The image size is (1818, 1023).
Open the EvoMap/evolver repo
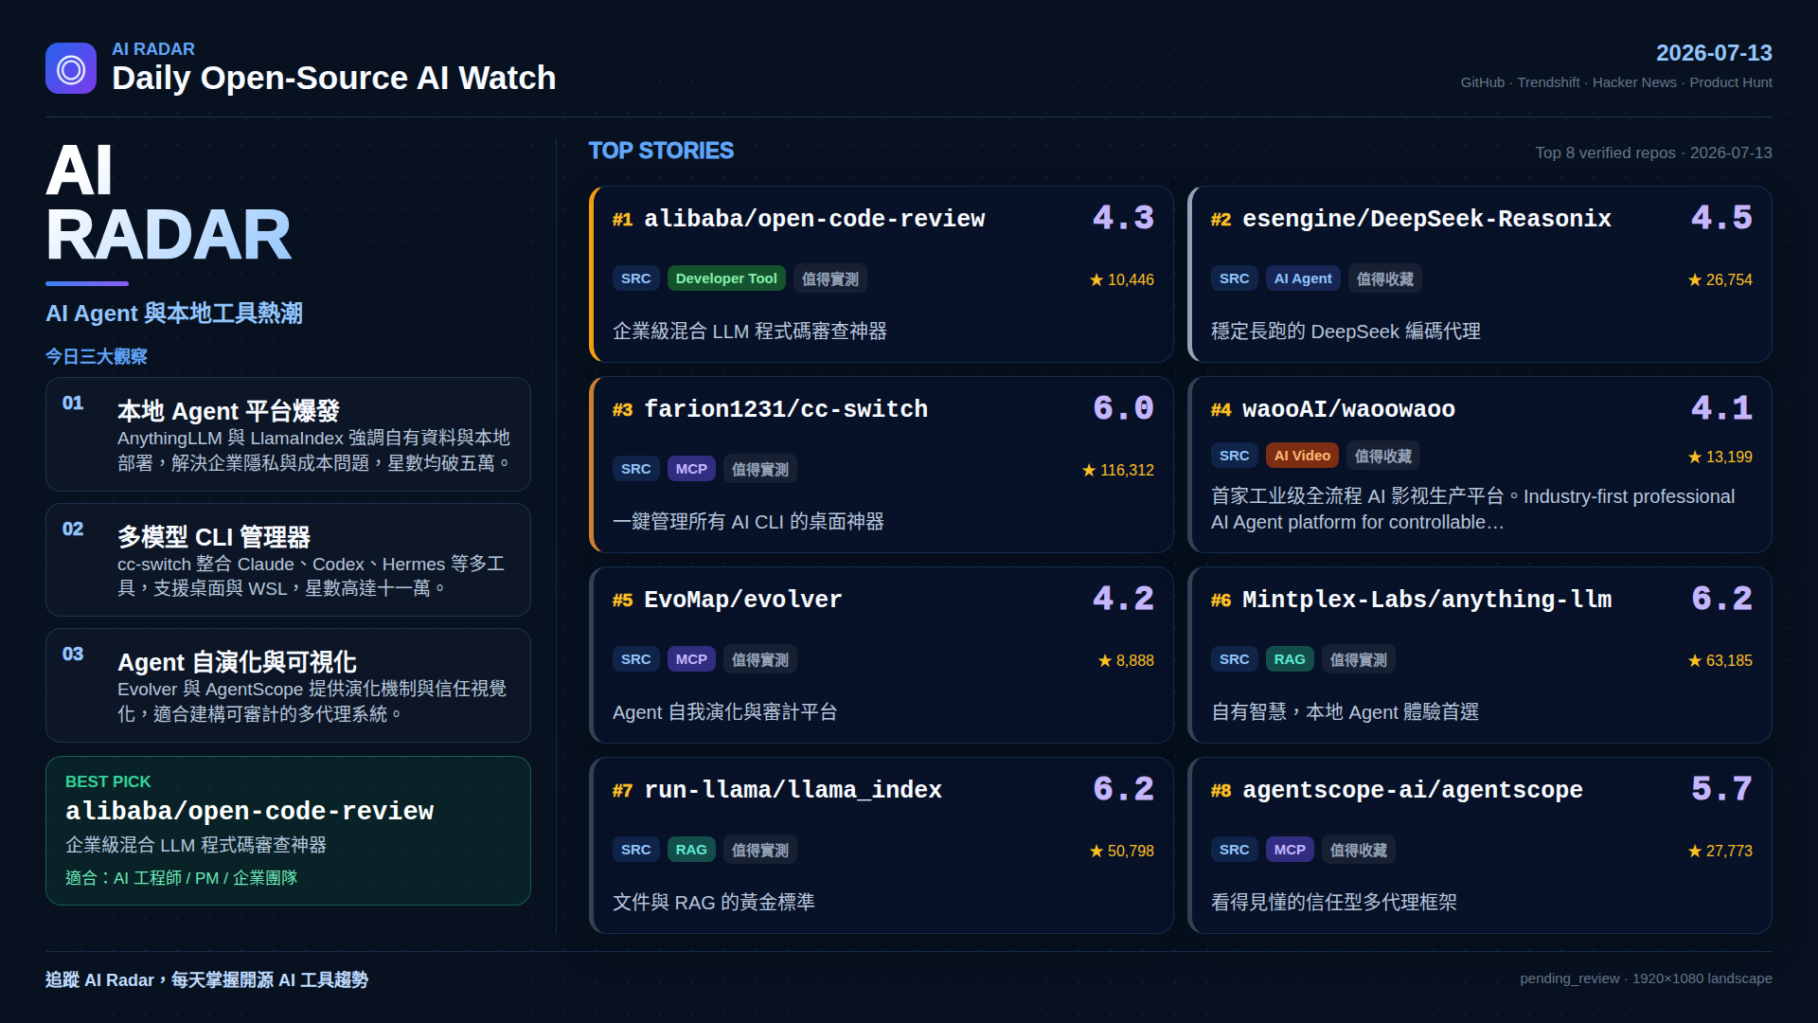coord(742,600)
